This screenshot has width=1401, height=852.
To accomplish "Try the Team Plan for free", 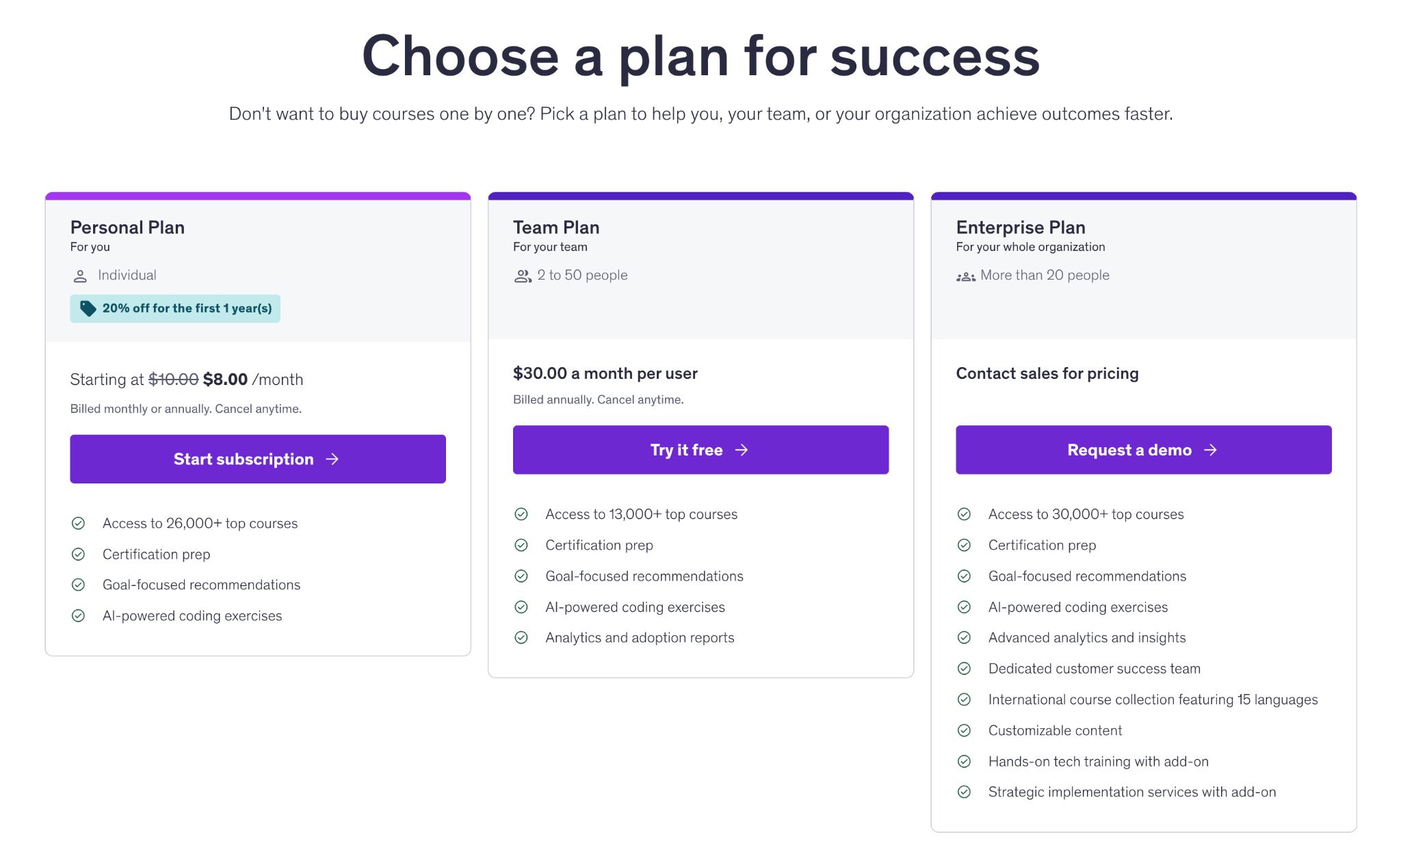I will pos(700,449).
